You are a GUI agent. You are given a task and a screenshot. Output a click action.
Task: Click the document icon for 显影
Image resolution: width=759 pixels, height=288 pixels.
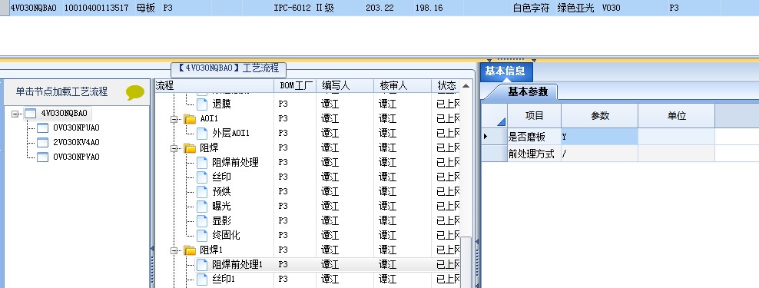tap(202, 220)
